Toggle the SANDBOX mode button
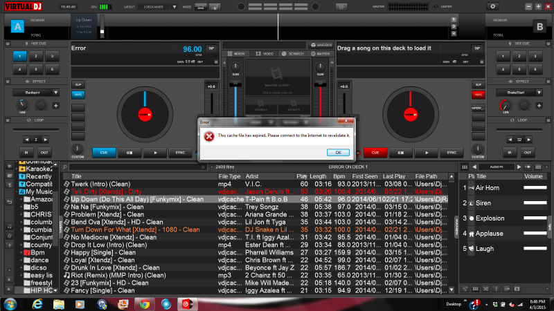 point(321,45)
